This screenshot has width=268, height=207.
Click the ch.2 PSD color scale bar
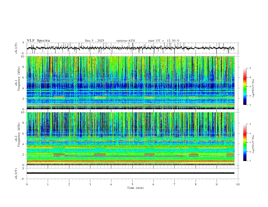tap(245, 142)
